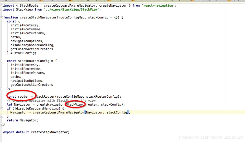Click the 'react-navigation' import string
Viewport: 245px width, 142px height.
tap(158, 6)
